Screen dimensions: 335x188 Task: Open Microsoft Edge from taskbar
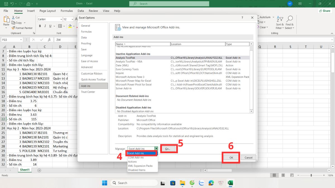click(x=211, y=183)
